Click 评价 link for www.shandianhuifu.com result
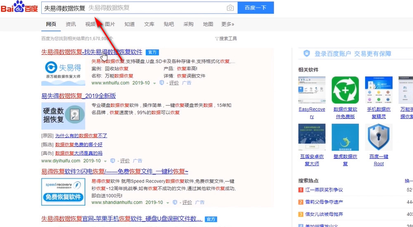Screen dimensions: 413x227 pos(187,202)
